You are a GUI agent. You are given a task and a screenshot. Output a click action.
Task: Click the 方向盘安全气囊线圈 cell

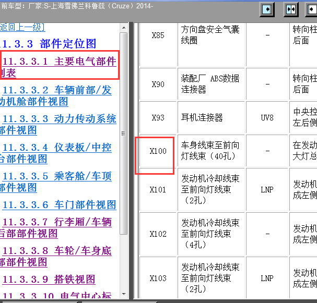212,44
